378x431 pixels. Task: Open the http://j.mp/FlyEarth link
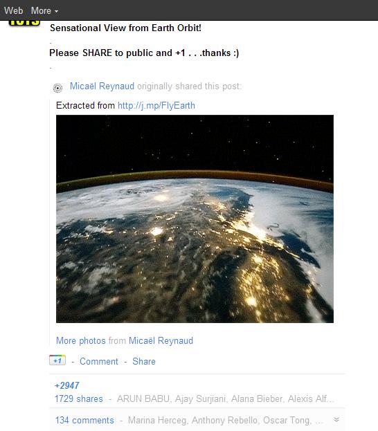(156, 106)
